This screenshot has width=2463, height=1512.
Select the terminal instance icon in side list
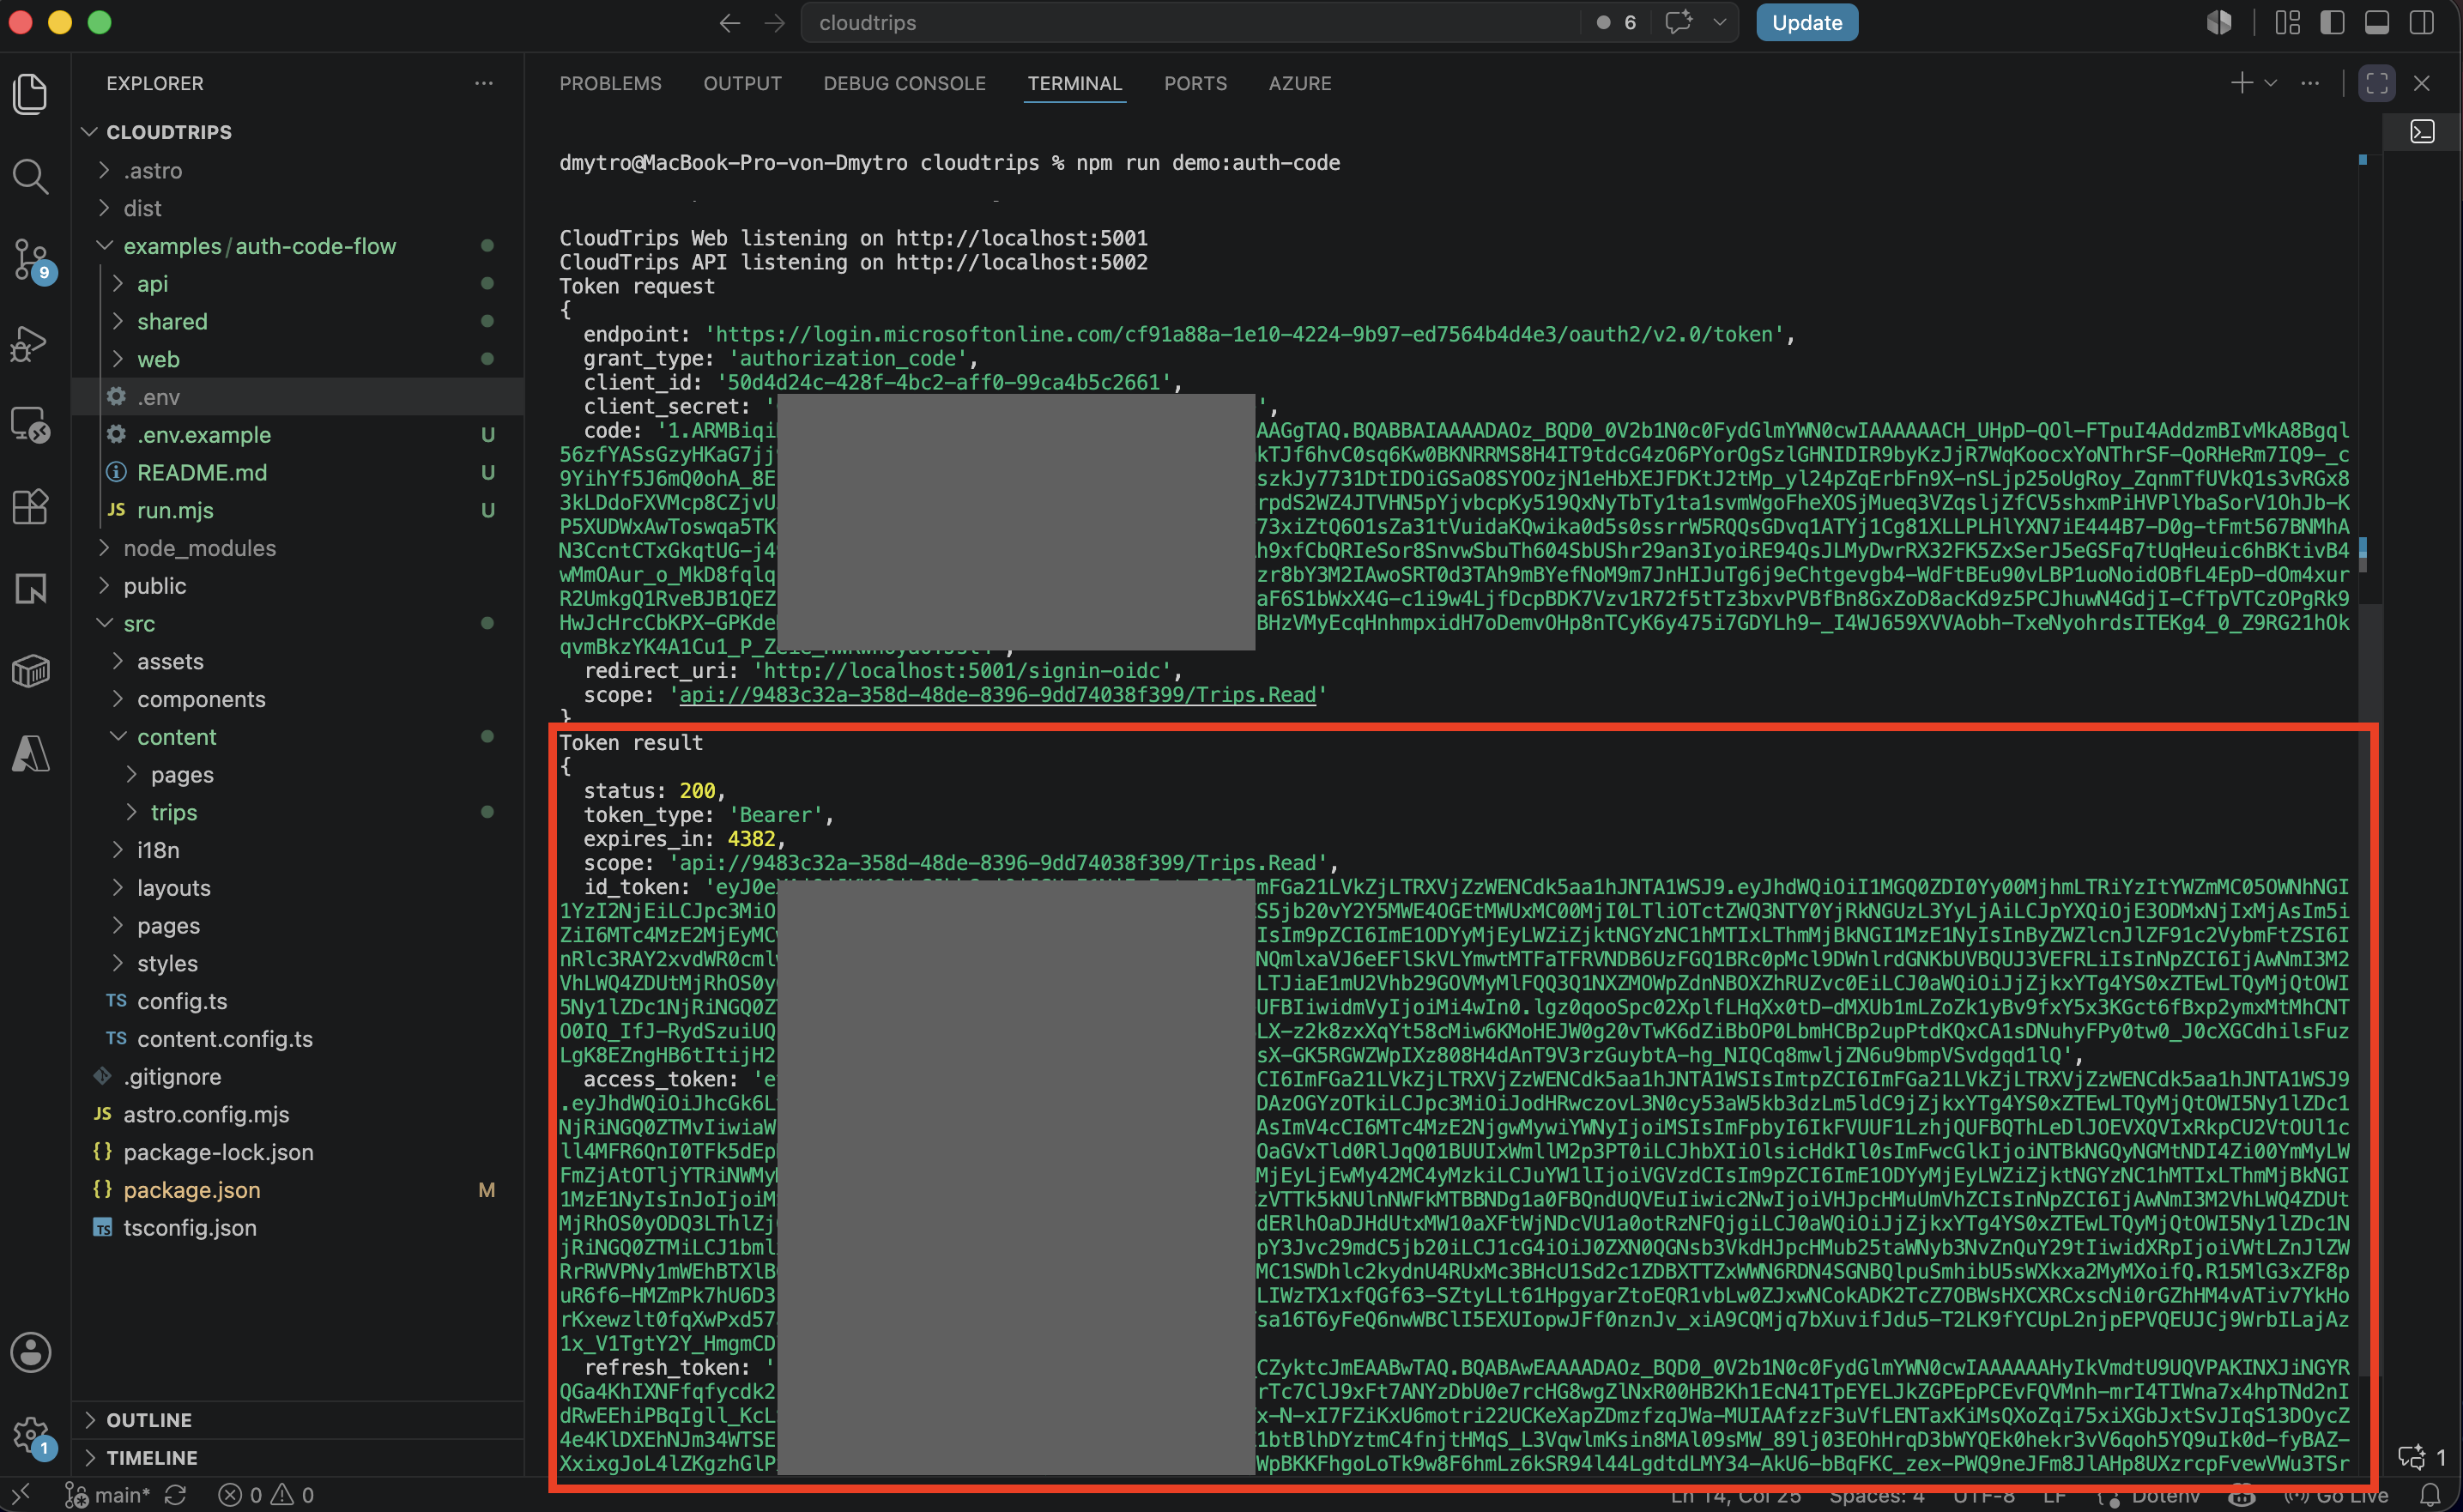2422,131
